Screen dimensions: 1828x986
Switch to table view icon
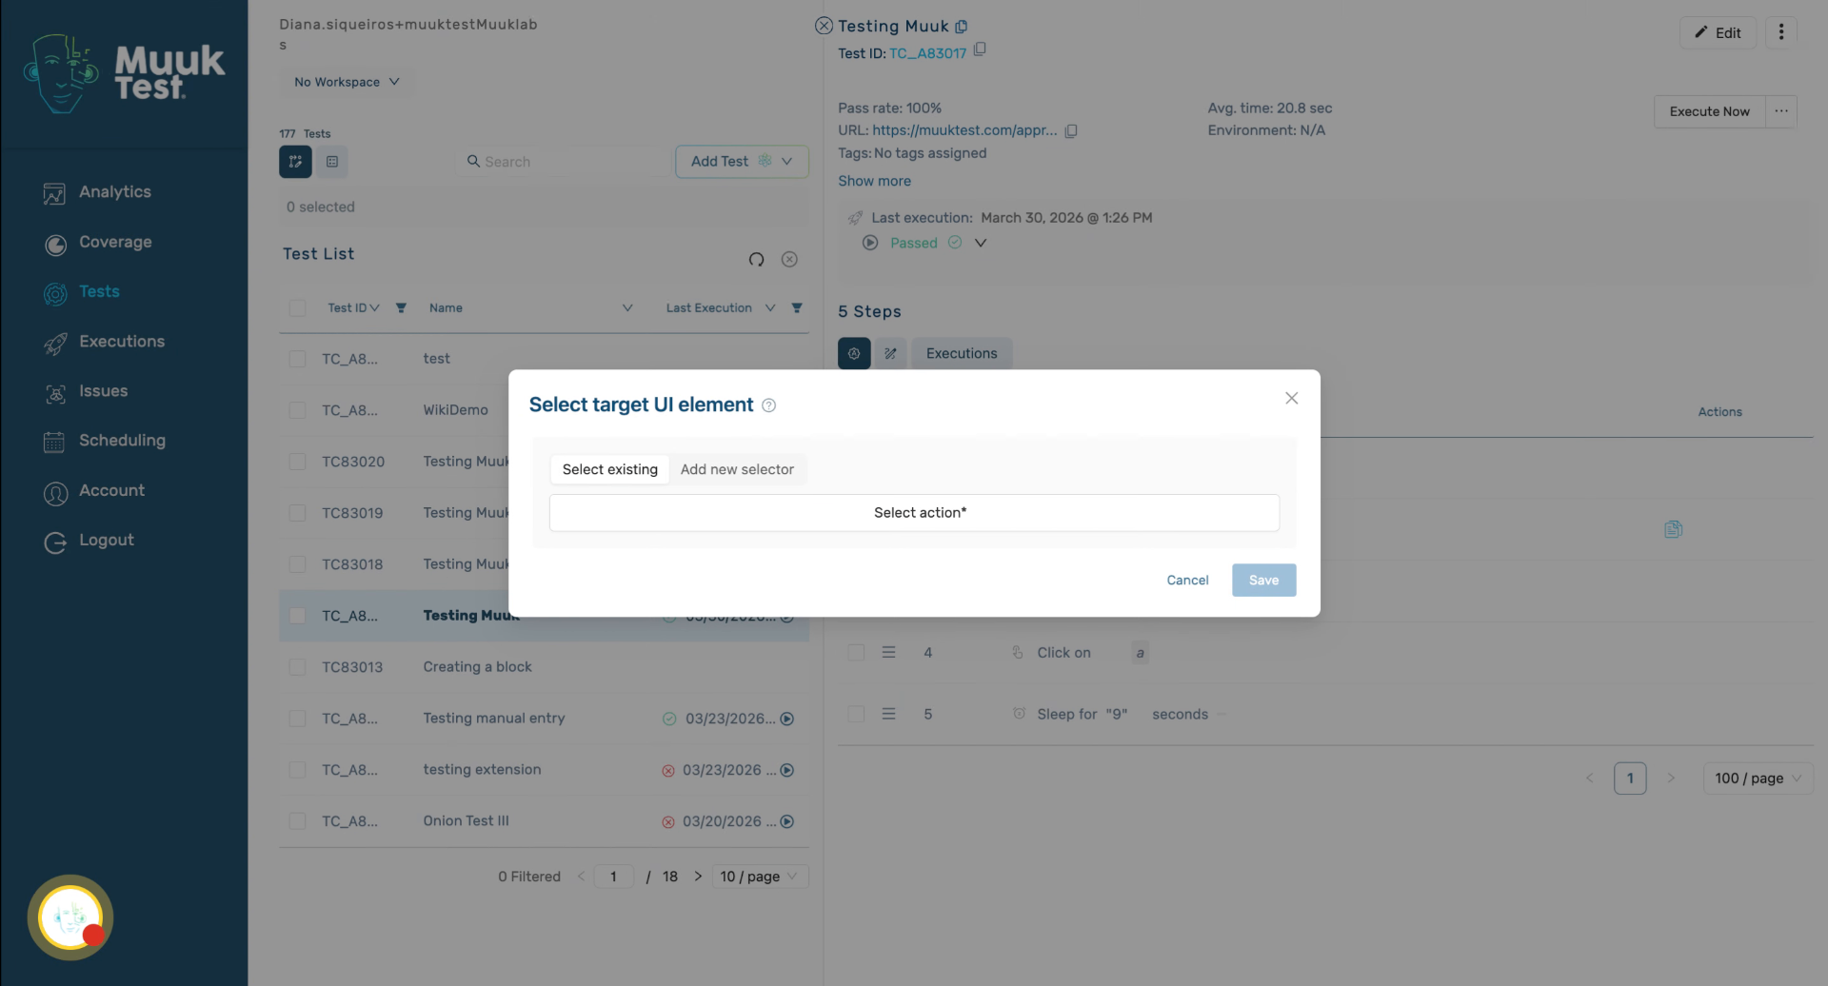(332, 162)
